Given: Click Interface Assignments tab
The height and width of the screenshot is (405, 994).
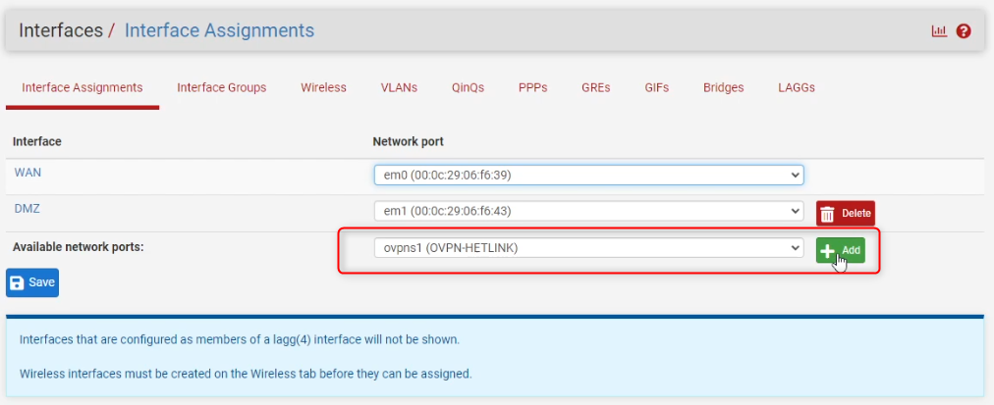Looking at the screenshot, I should [x=83, y=87].
